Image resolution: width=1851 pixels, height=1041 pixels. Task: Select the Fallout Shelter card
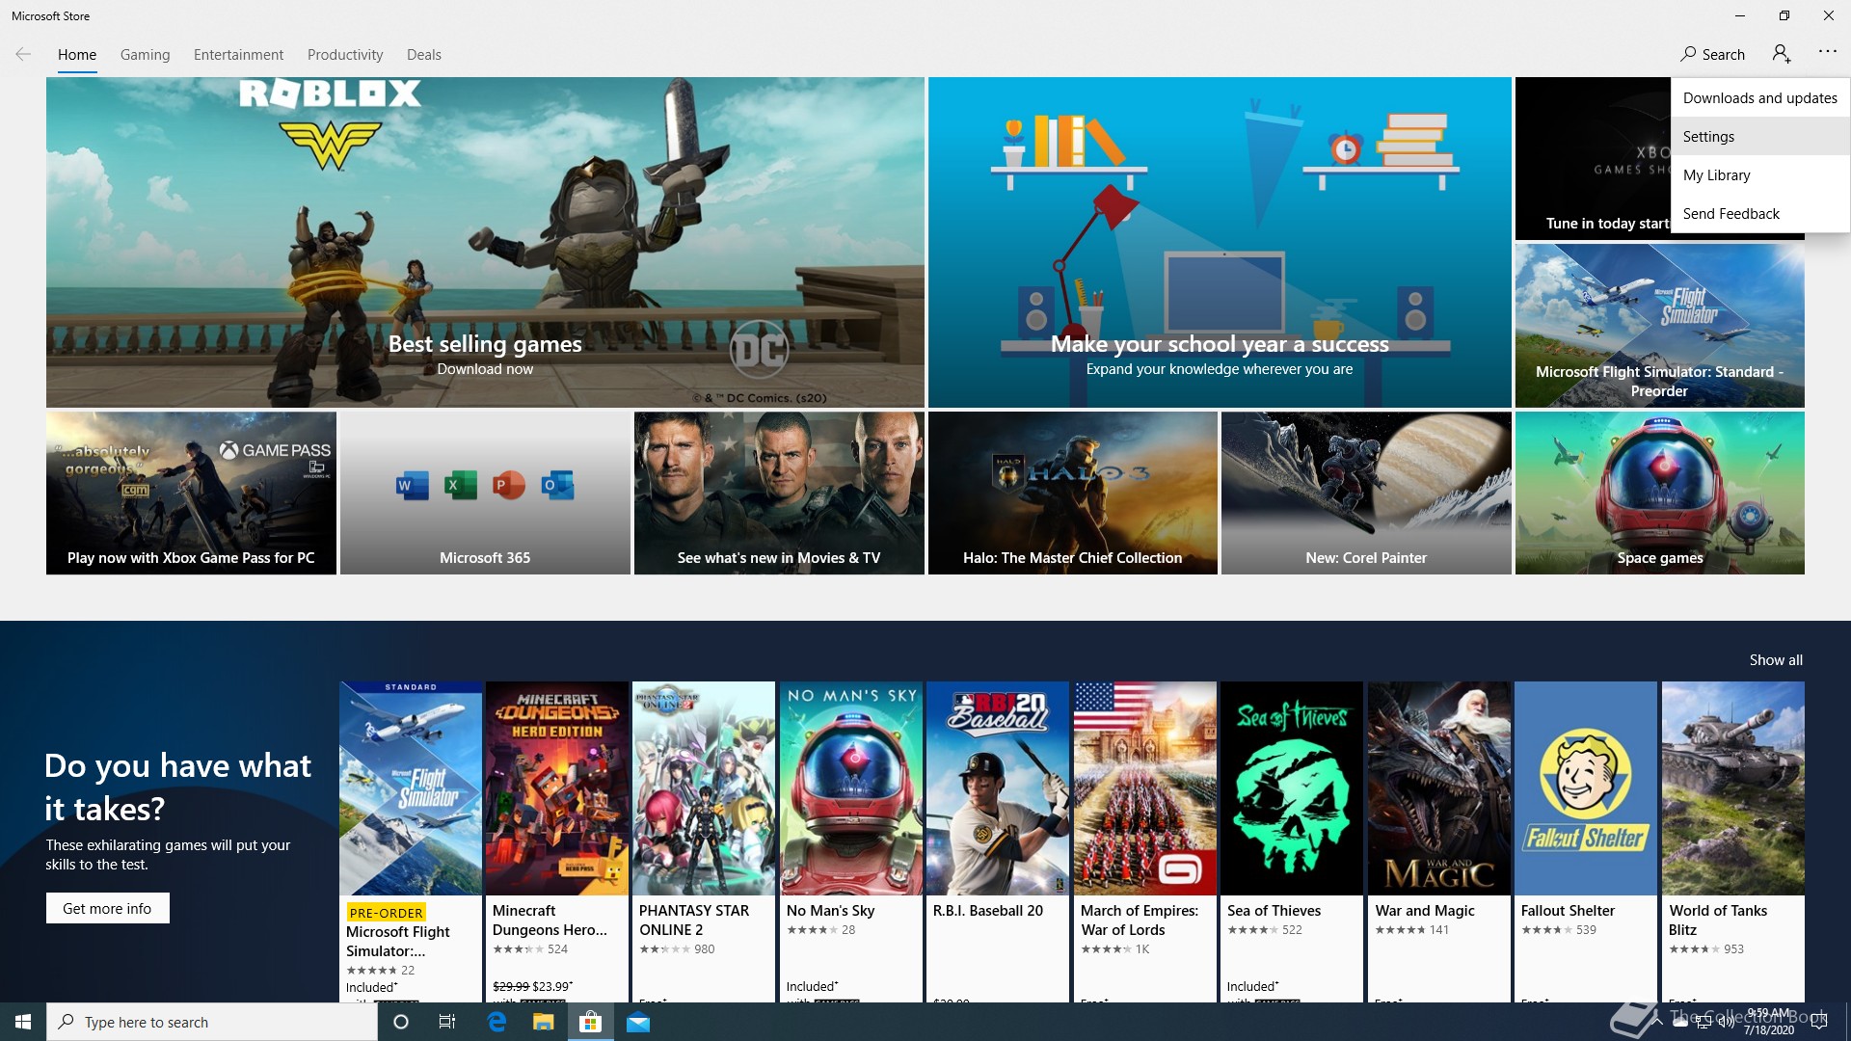point(1586,841)
